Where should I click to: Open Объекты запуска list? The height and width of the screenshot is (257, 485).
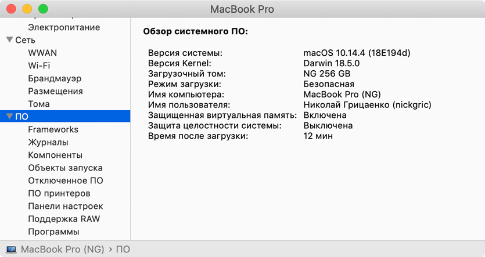[x=65, y=168]
